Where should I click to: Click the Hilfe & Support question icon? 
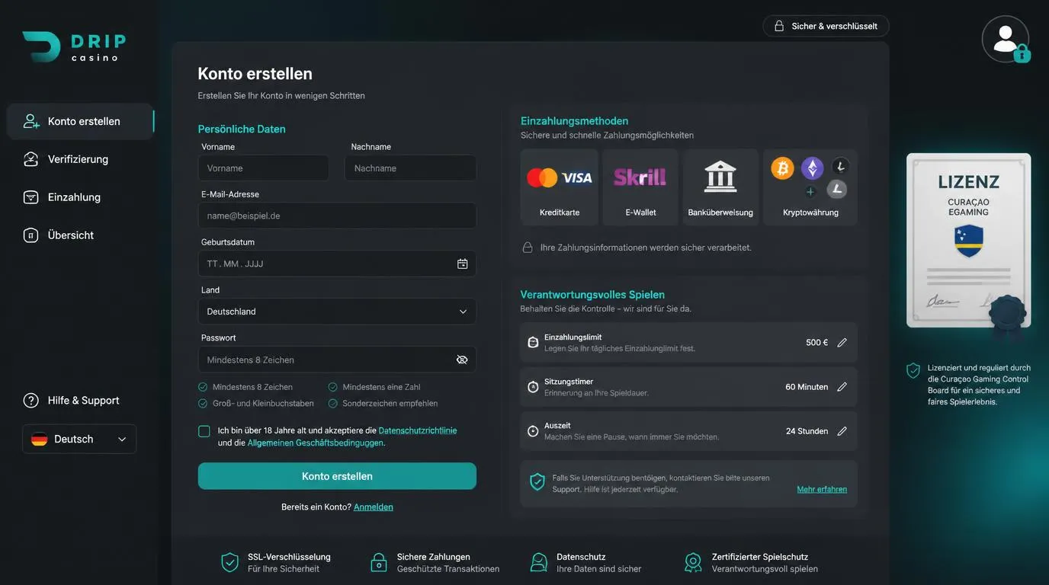point(31,401)
